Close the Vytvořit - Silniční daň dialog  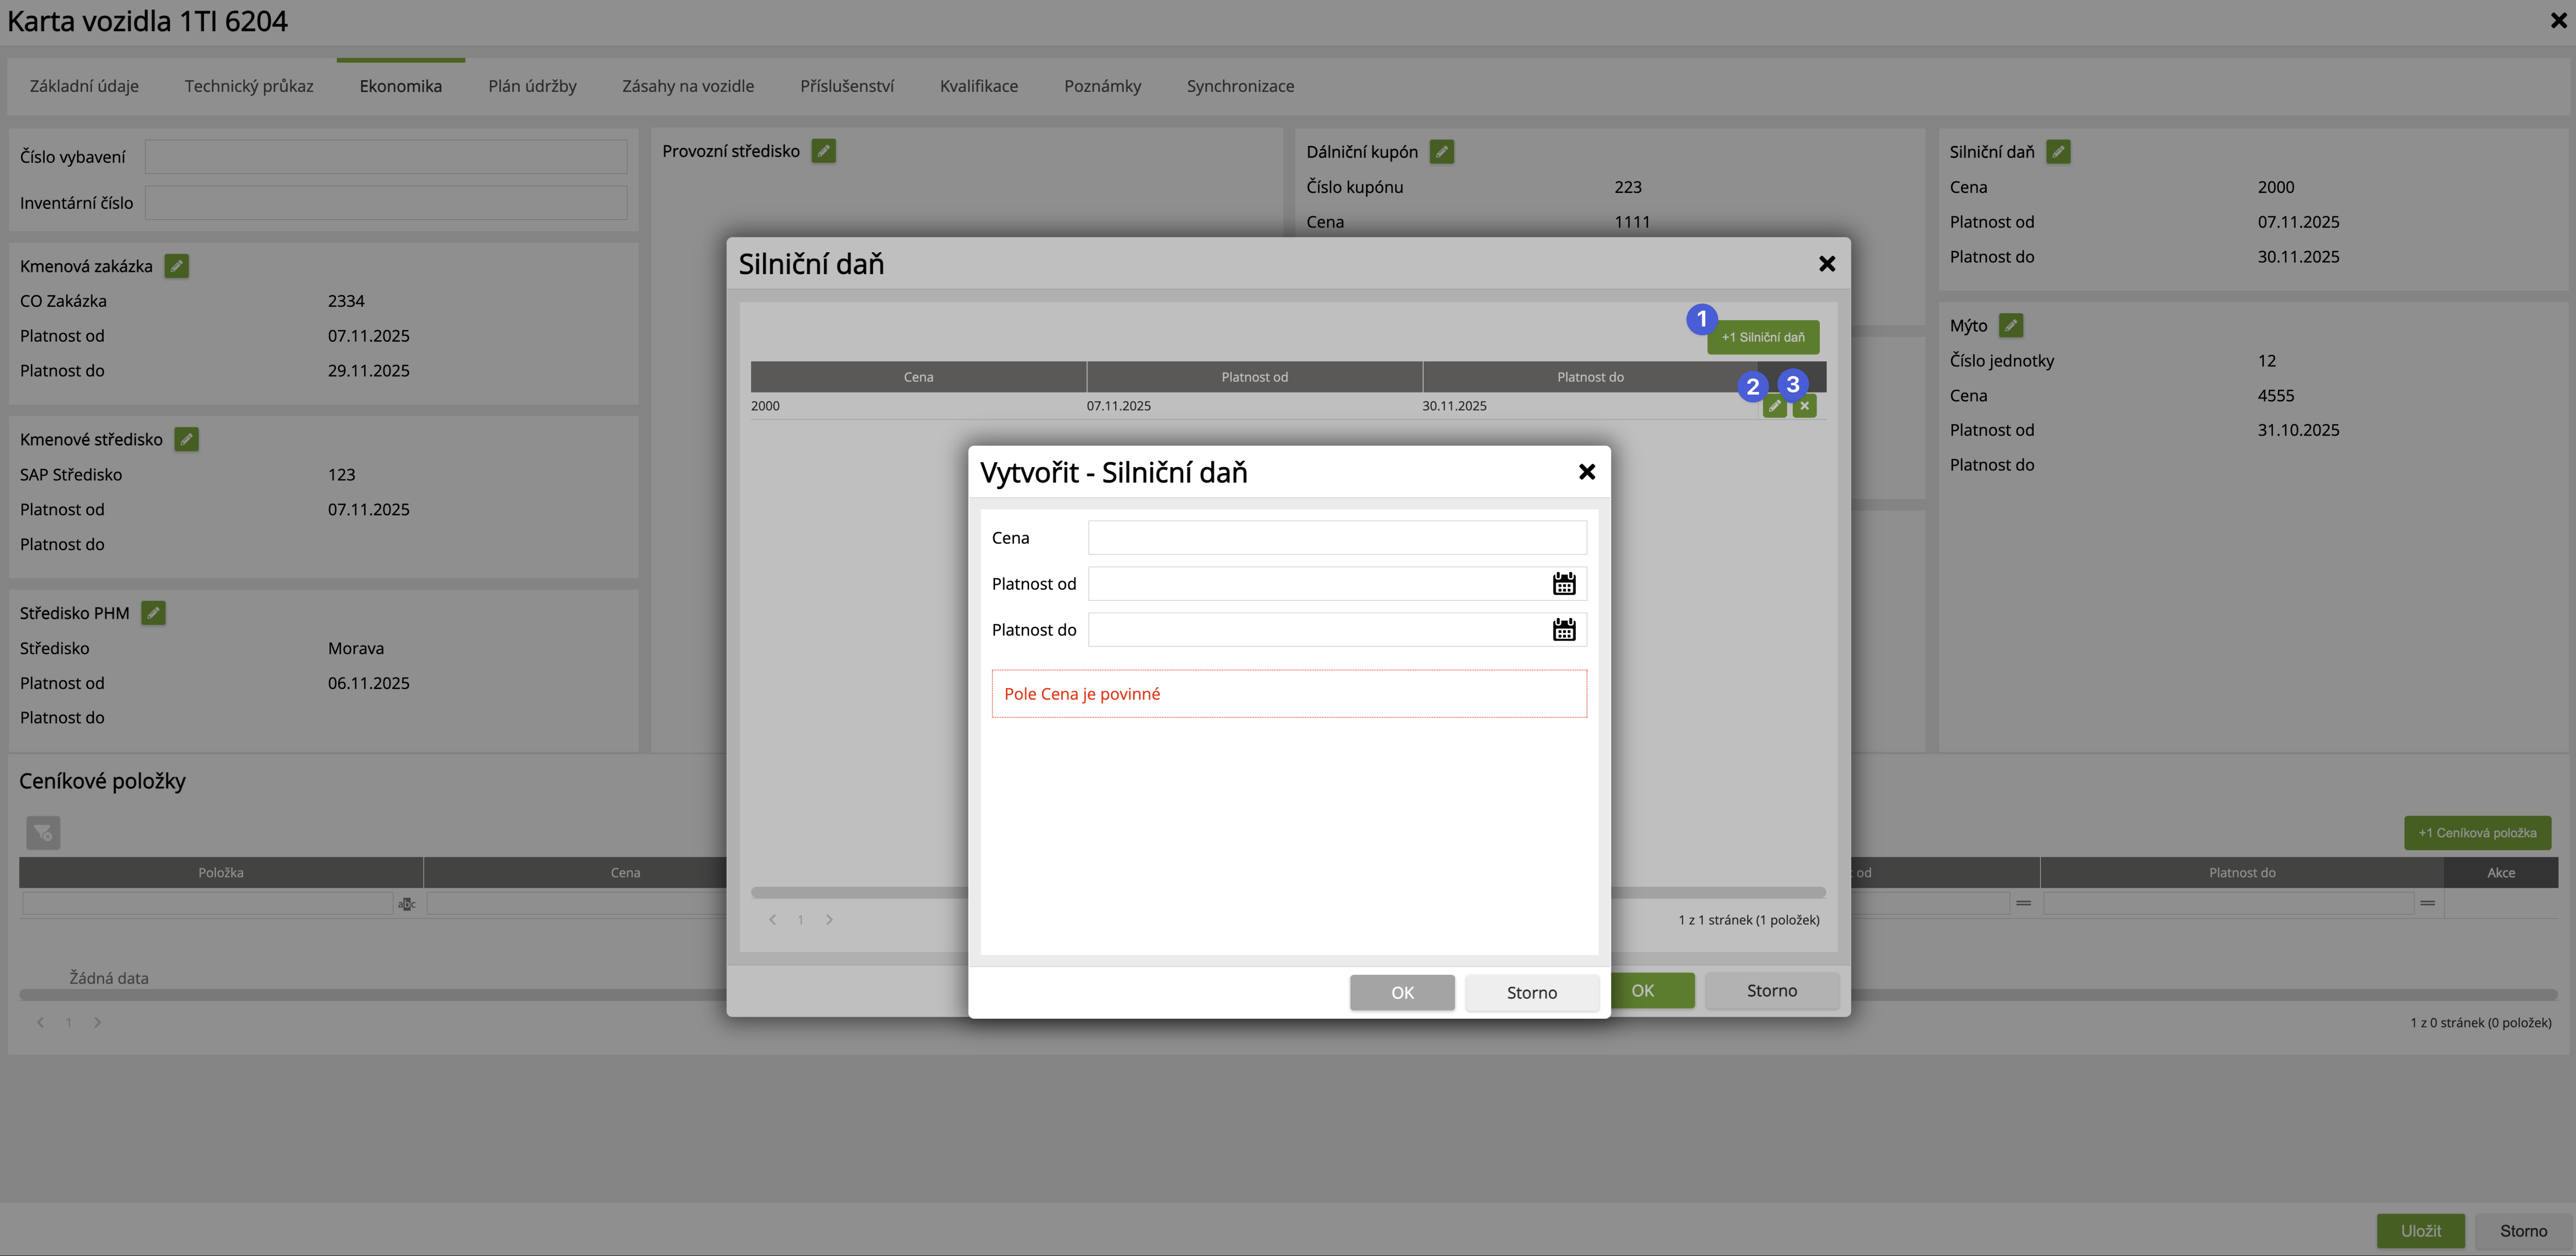1586,472
